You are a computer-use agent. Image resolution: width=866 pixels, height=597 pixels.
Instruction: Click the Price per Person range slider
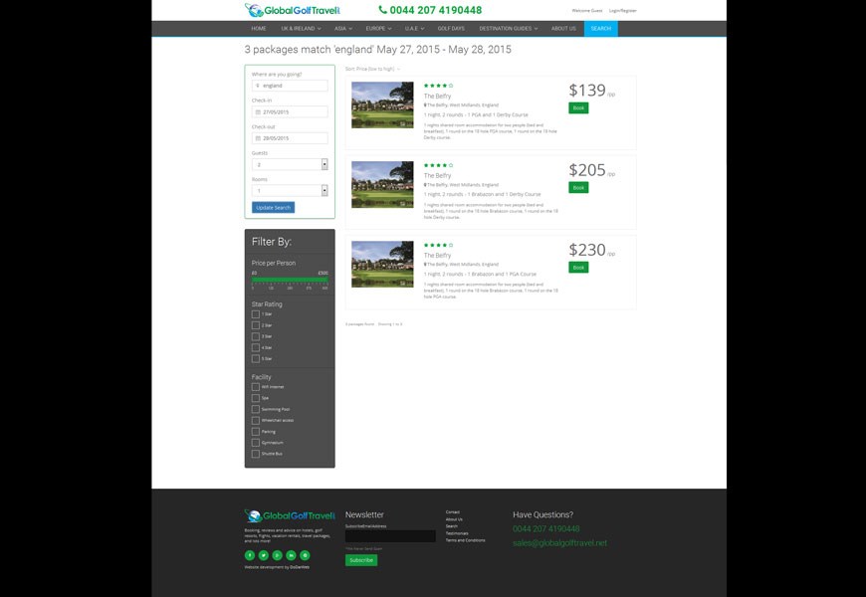tap(290, 280)
